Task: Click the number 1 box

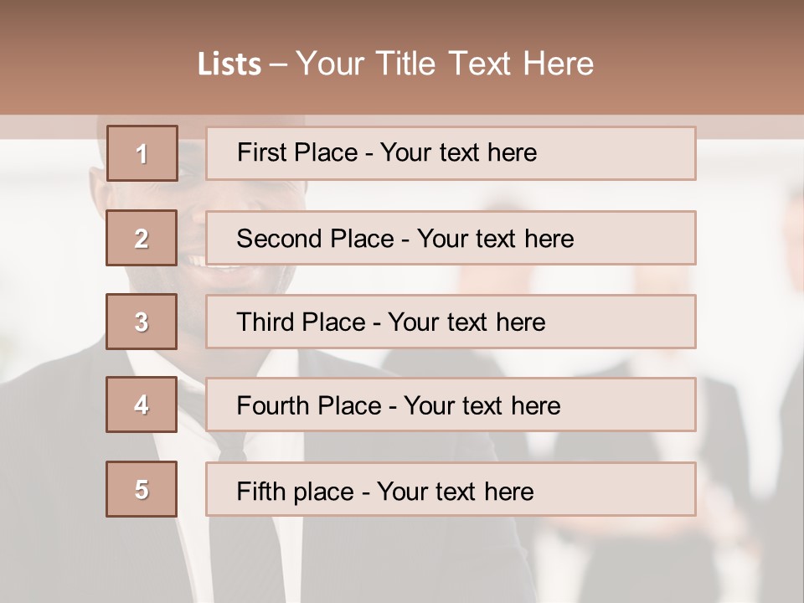Action: click(x=142, y=153)
